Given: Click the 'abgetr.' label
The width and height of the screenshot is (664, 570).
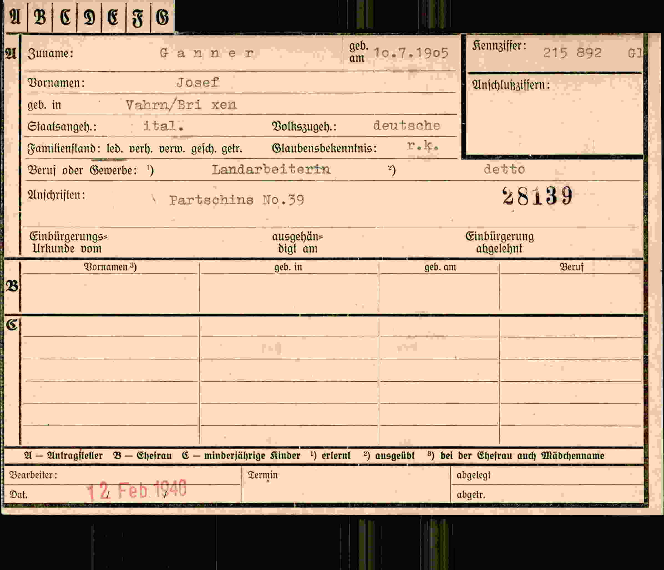Looking at the screenshot, I should [x=471, y=495].
